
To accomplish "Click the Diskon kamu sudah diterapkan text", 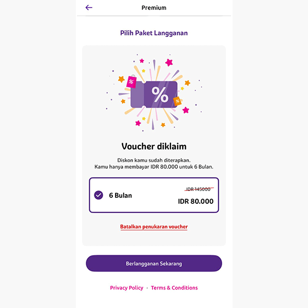I will point(154,160).
